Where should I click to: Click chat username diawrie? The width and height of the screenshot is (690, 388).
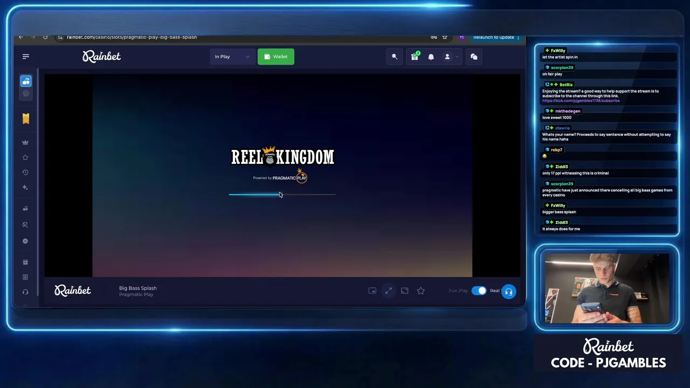[x=562, y=128]
